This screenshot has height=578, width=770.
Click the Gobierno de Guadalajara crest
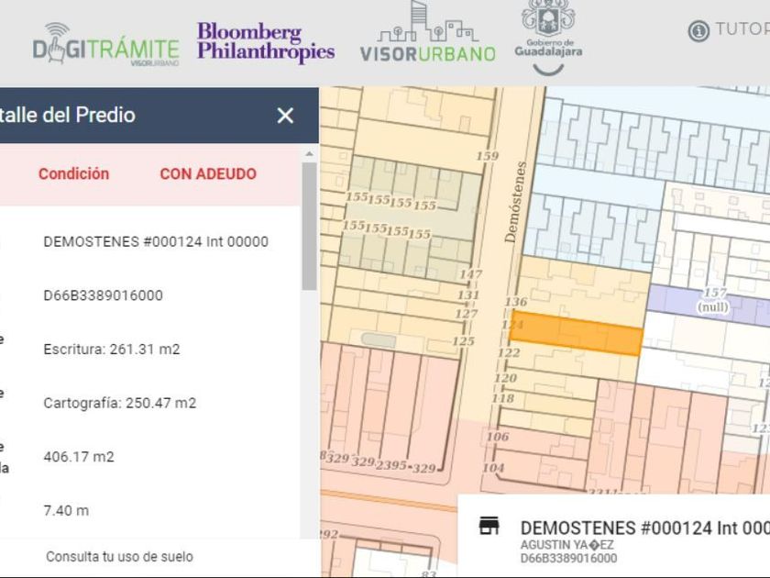[548, 38]
